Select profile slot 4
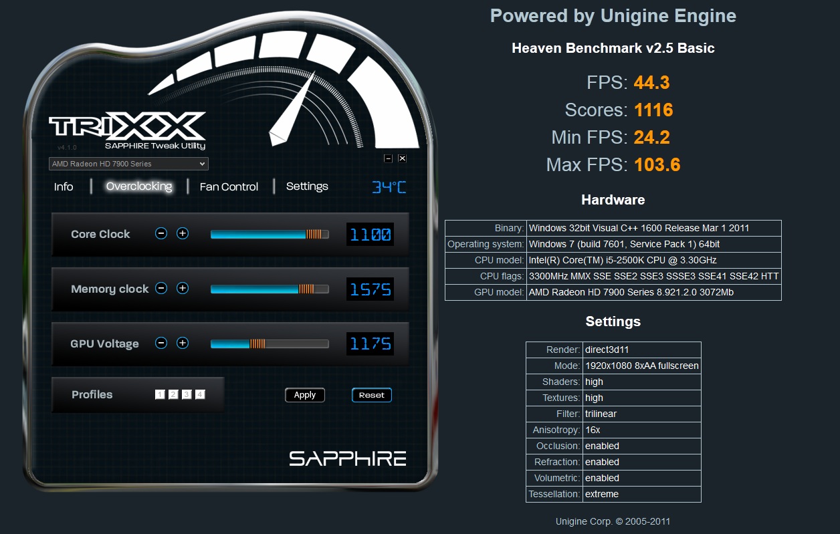 pos(200,394)
